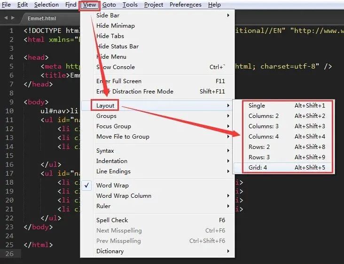Click the ul#nav>li text on line 10
This screenshot has height=264, width=344.
[59, 111]
